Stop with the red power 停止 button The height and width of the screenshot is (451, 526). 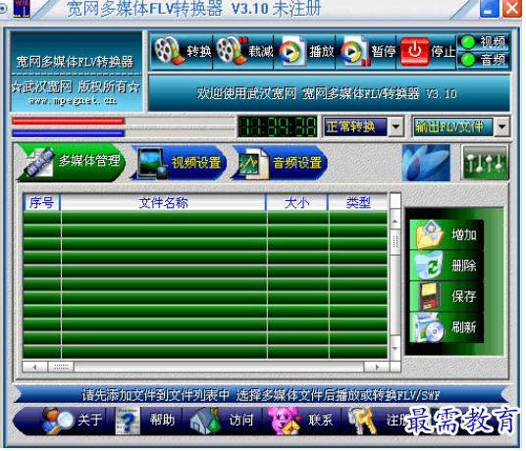415,51
